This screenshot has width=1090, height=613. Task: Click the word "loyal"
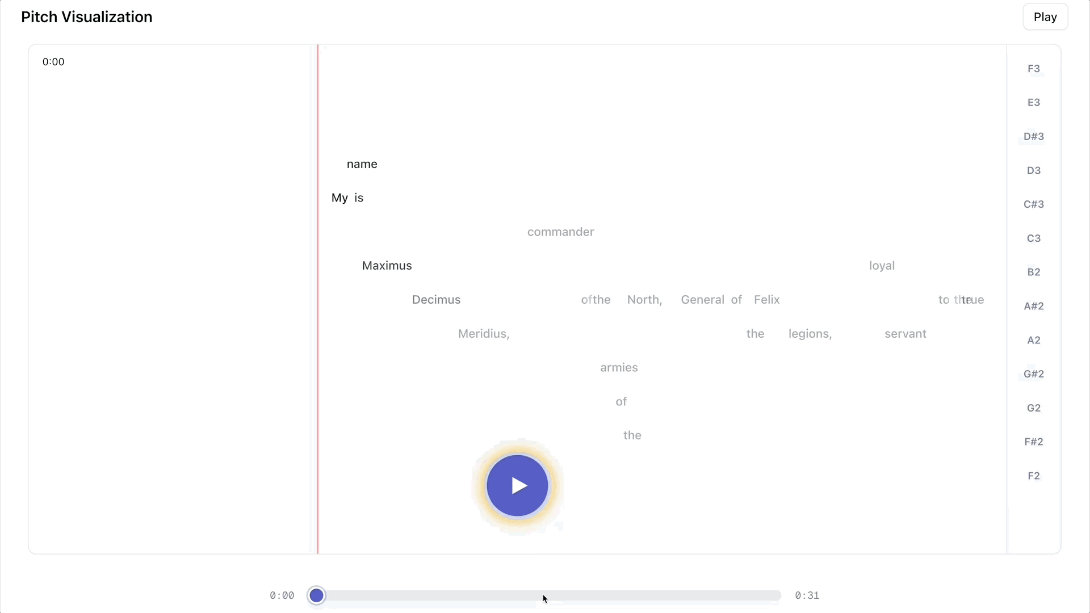tap(882, 266)
